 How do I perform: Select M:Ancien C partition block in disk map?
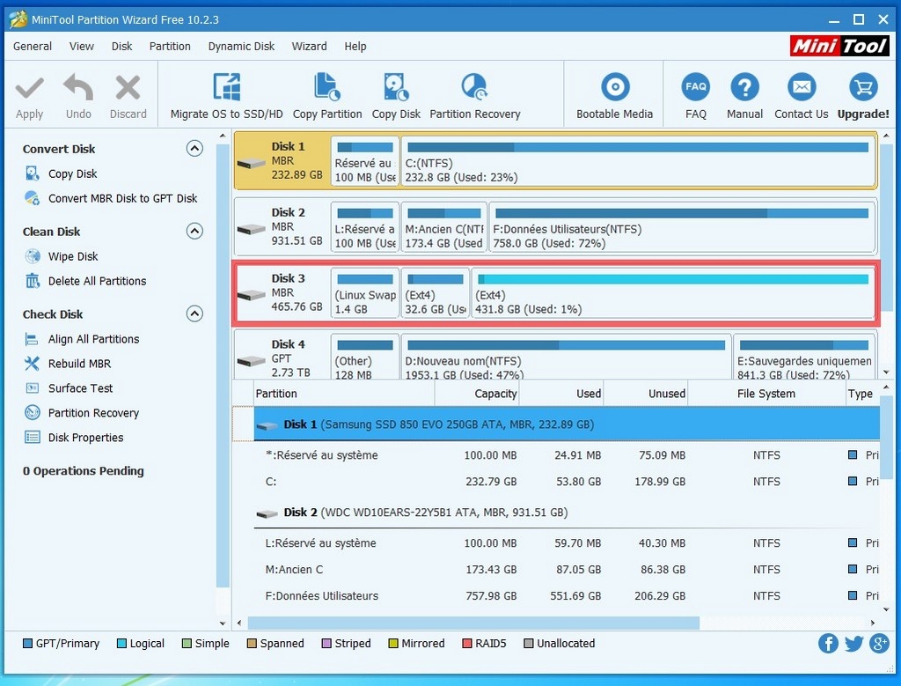pyautogui.click(x=444, y=227)
